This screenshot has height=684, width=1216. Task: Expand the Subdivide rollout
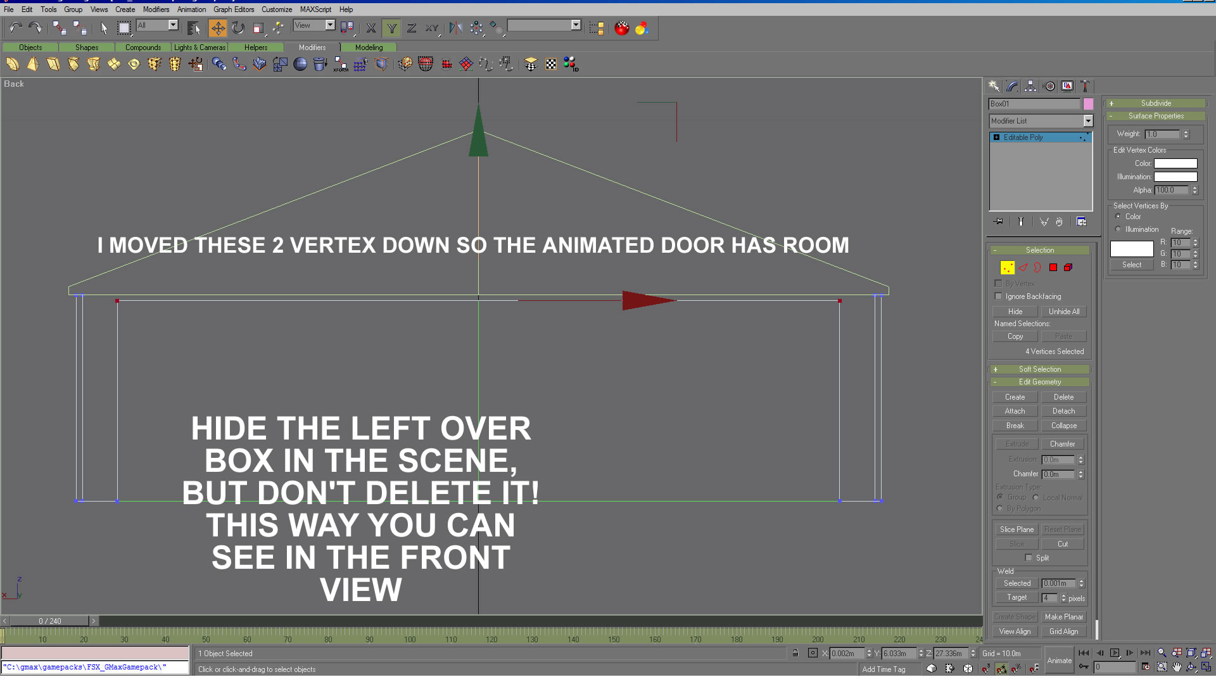[x=1155, y=103]
